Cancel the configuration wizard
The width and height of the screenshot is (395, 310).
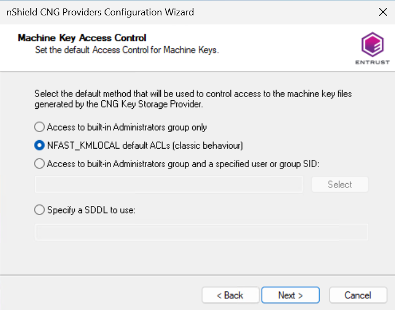coord(358,295)
